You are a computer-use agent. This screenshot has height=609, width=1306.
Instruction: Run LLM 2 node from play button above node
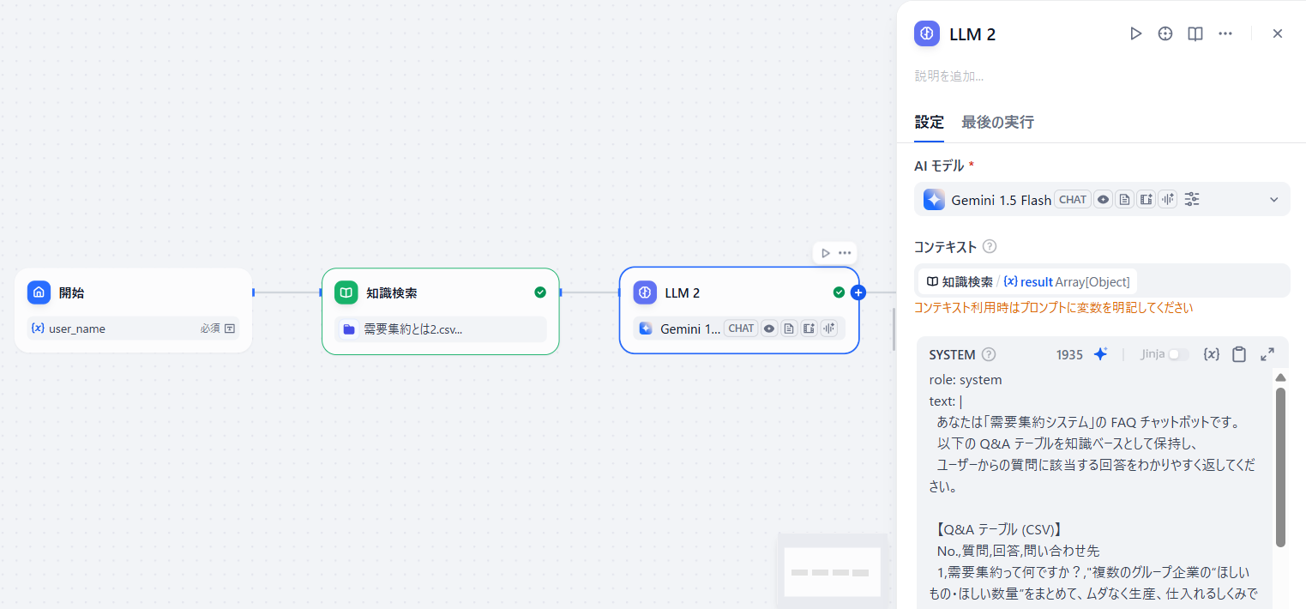[x=825, y=253]
